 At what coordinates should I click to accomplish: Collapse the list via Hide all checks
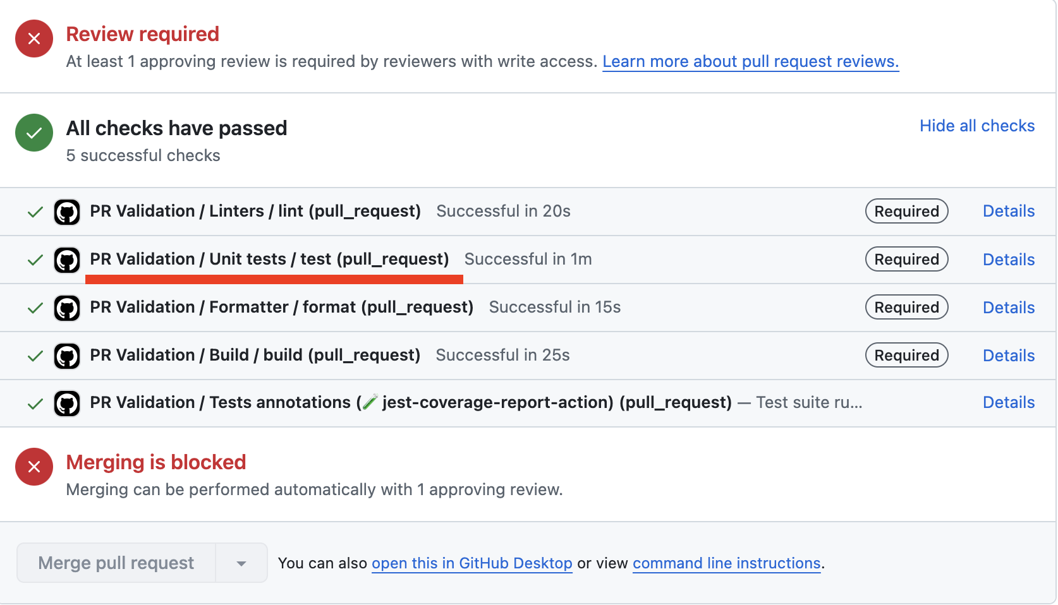(x=977, y=126)
